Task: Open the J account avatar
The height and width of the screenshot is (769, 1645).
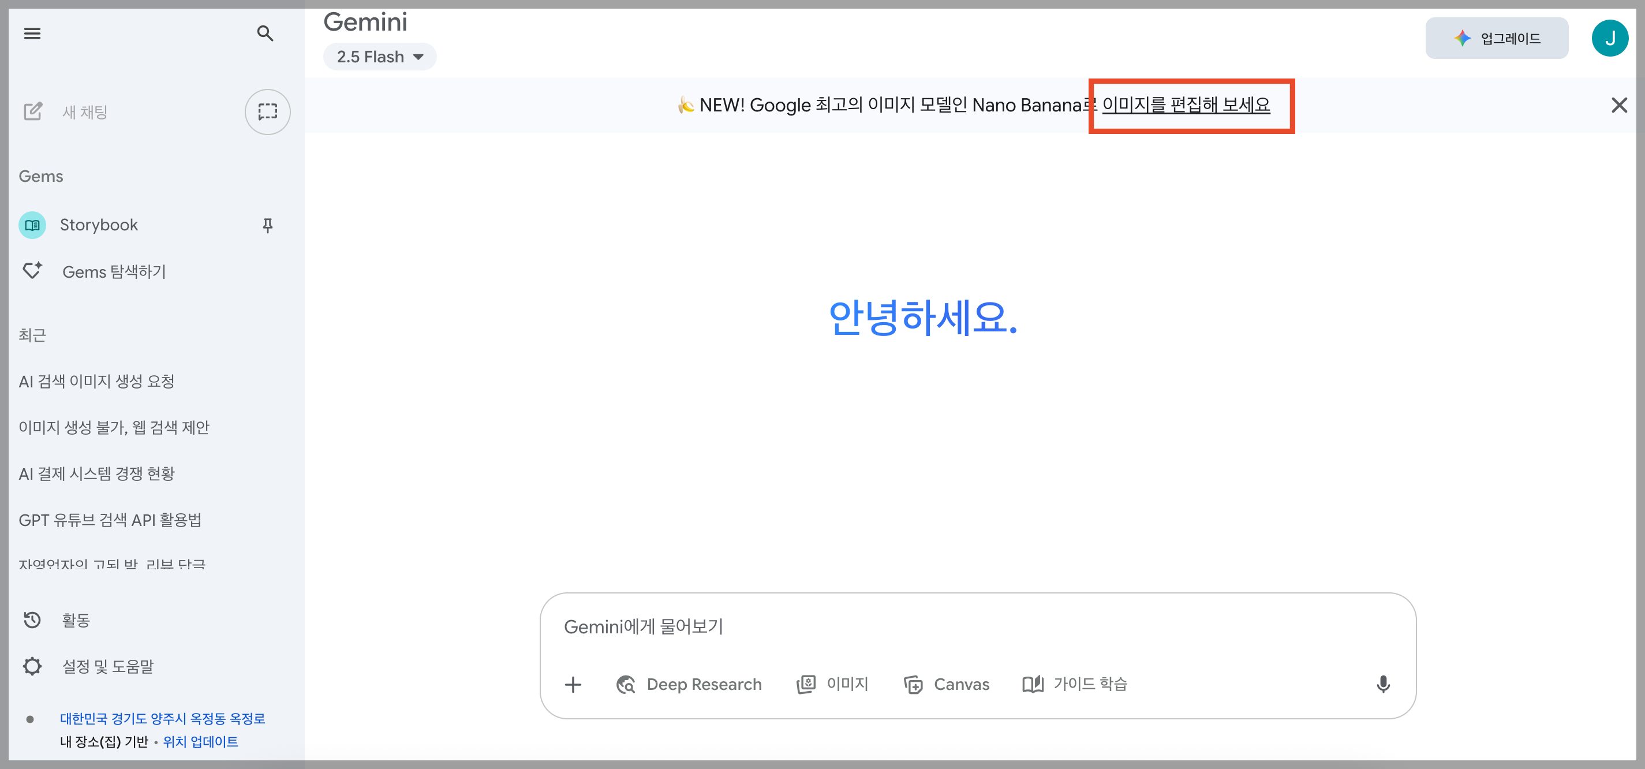Action: (1609, 38)
